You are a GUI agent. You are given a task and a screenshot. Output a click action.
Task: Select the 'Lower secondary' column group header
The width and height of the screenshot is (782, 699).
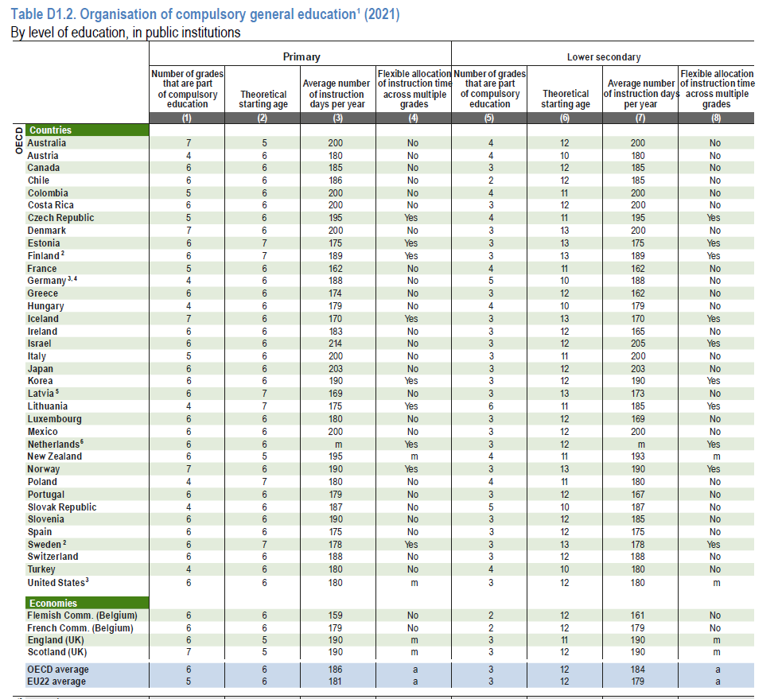click(x=604, y=56)
